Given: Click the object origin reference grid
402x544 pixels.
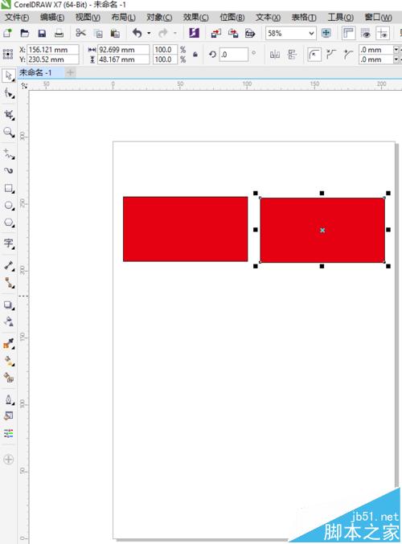Looking at the screenshot, I should [x=7, y=54].
